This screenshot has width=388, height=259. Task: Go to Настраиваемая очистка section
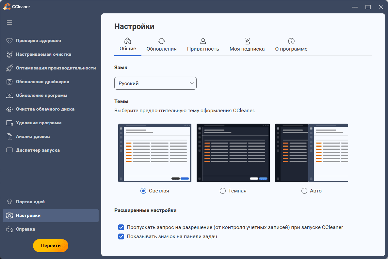(51, 54)
